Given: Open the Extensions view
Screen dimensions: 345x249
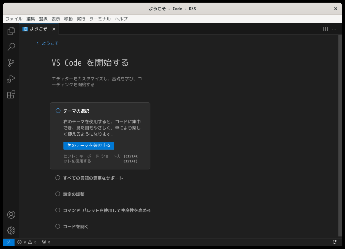Looking at the screenshot, I should (x=11, y=94).
